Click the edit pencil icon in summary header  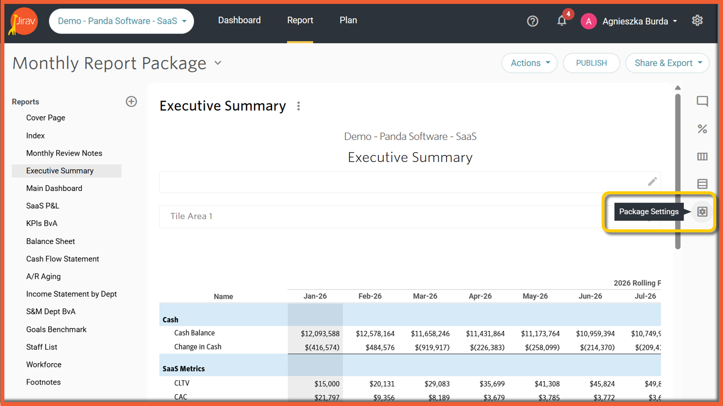click(x=652, y=182)
